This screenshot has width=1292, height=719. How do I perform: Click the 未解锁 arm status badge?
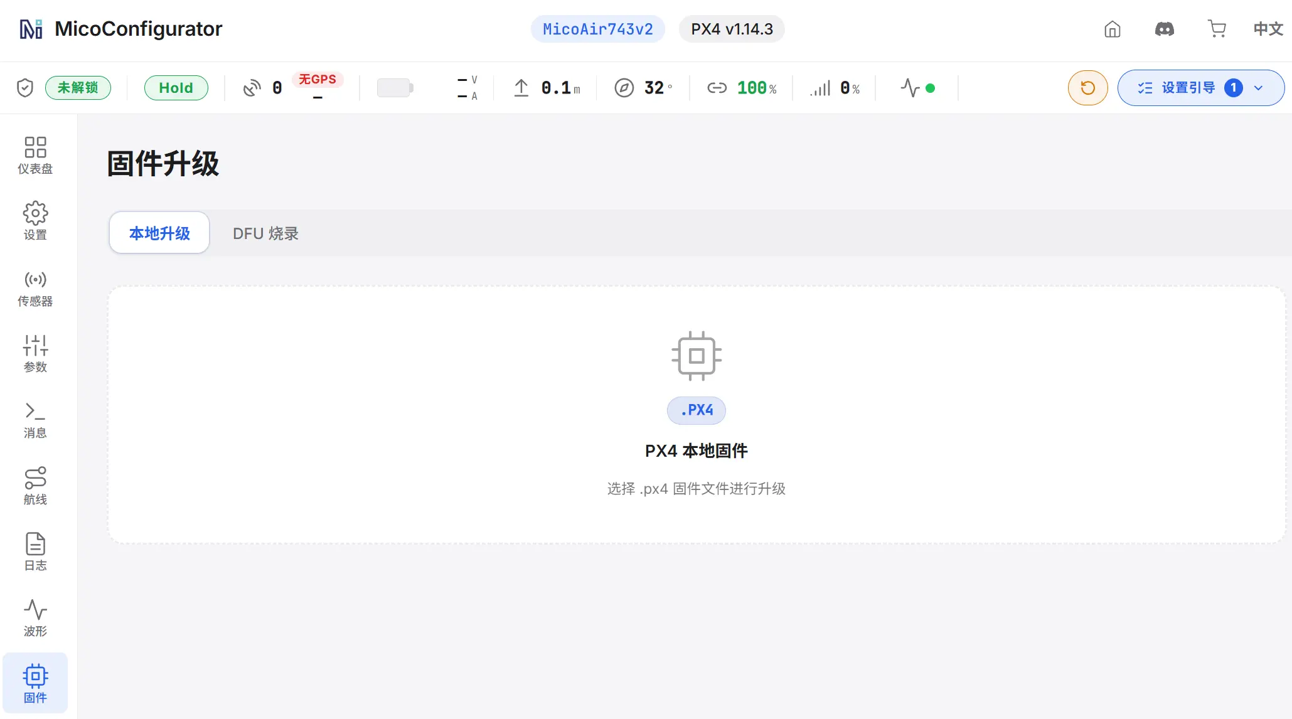pyautogui.click(x=78, y=88)
